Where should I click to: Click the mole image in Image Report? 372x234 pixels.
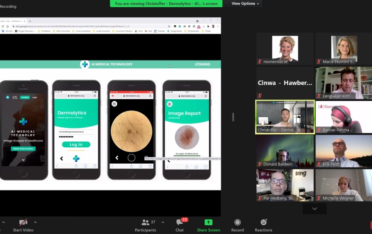[x=187, y=138]
